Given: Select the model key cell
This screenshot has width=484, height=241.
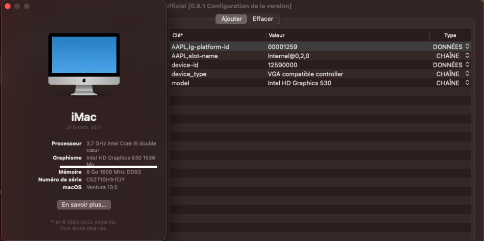Looking at the screenshot, I should [180, 83].
